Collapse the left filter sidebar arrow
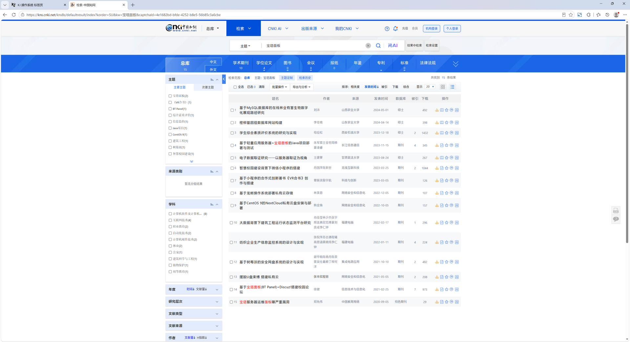630x342 pixels. tap(224, 79)
